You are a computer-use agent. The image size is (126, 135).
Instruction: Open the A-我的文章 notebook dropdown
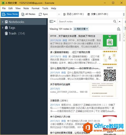(81, 29)
